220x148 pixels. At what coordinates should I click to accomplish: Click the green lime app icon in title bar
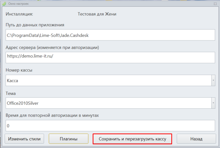tap(4, 4)
